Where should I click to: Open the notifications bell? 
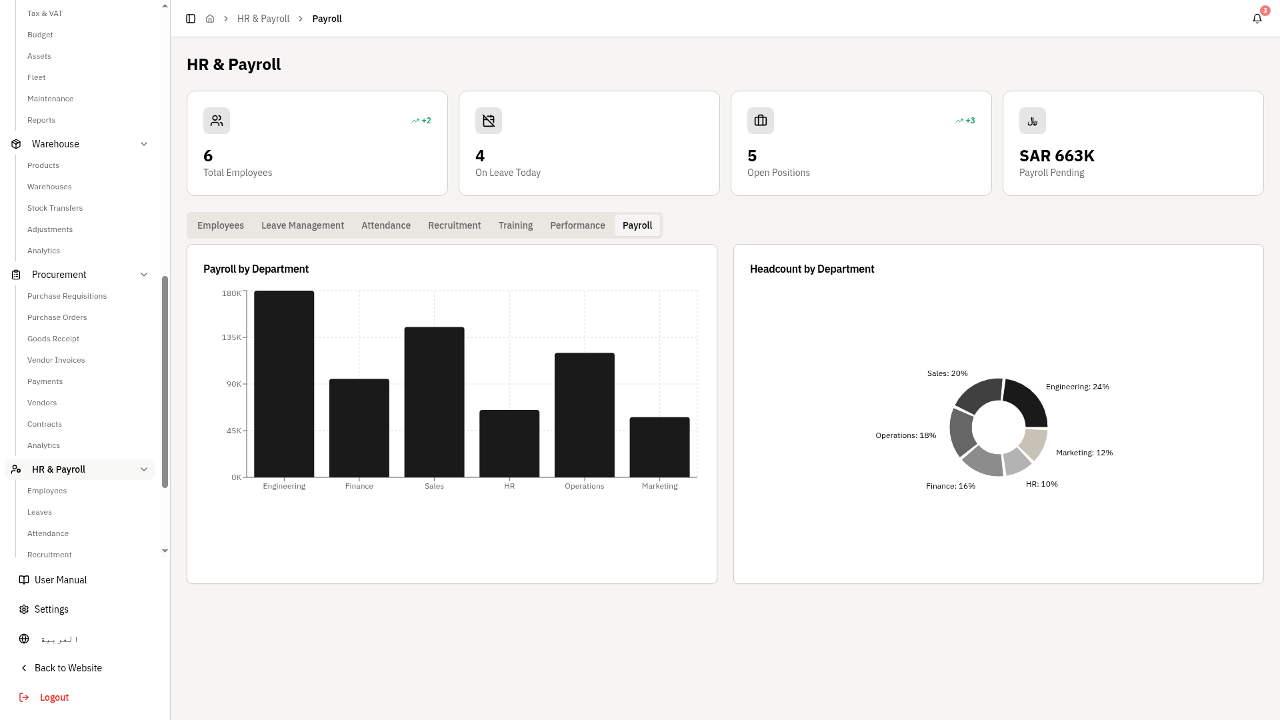tap(1257, 19)
